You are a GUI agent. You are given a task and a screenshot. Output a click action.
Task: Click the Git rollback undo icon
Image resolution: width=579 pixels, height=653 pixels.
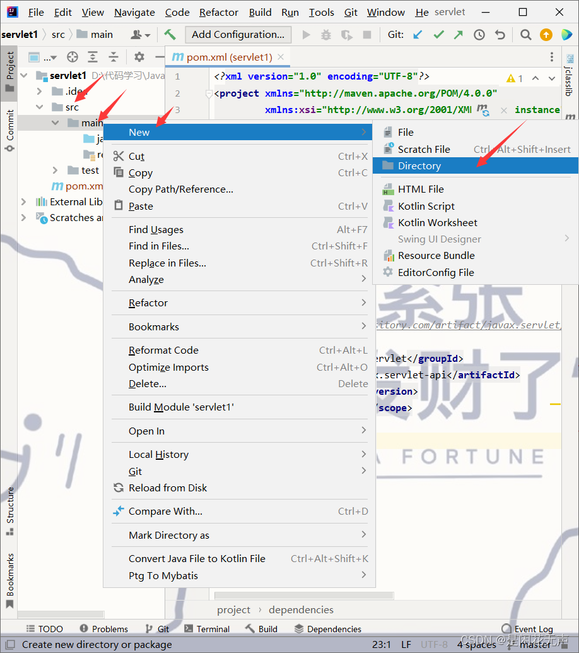500,35
